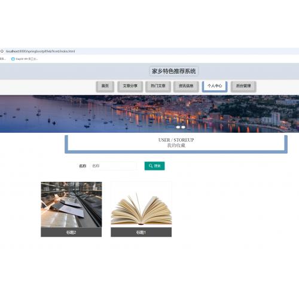The image size is (299, 299).
Task: Click the 标题2 caption label
Action: click(x=71, y=232)
